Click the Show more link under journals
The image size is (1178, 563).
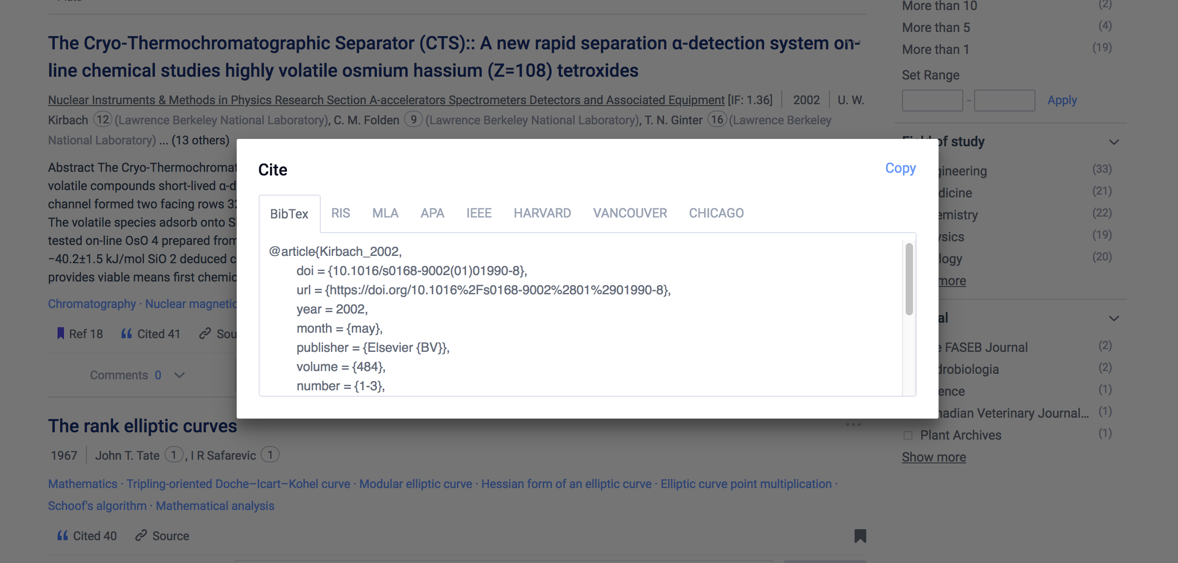pyautogui.click(x=934, y=457)
